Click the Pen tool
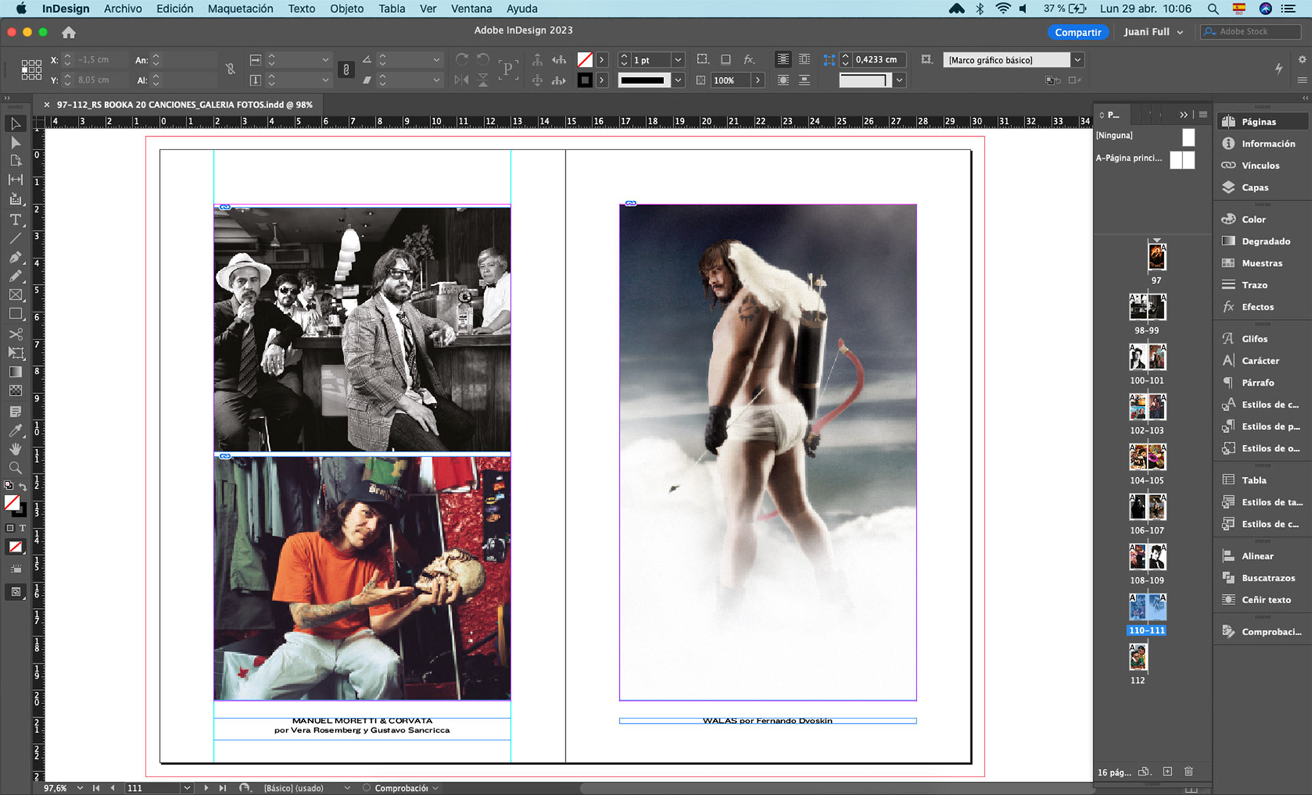Image resolution: width=1312 pixels, height=795 pixels. click(x=15, y=257)
